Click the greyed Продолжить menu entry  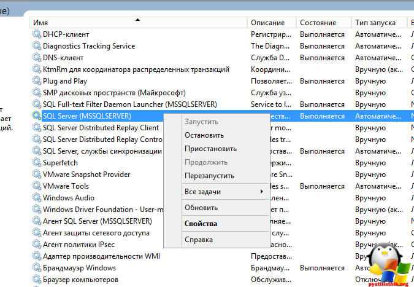click(x=206, y=162)
